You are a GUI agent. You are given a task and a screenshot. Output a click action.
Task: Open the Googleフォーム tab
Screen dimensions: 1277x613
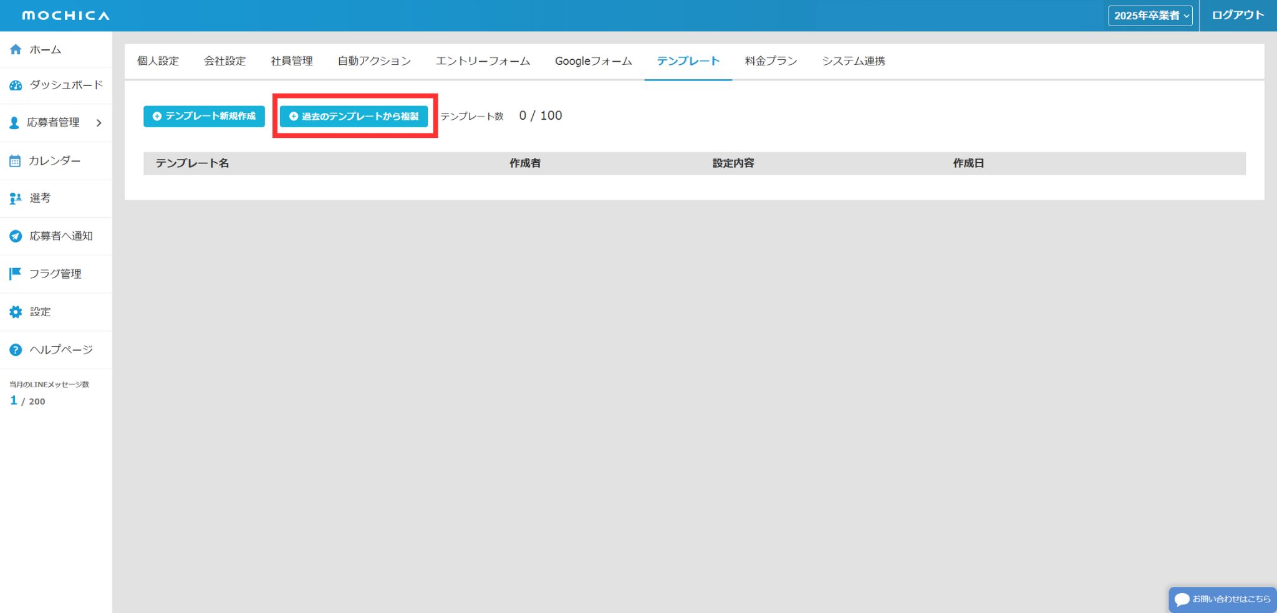tap(593, 61)
